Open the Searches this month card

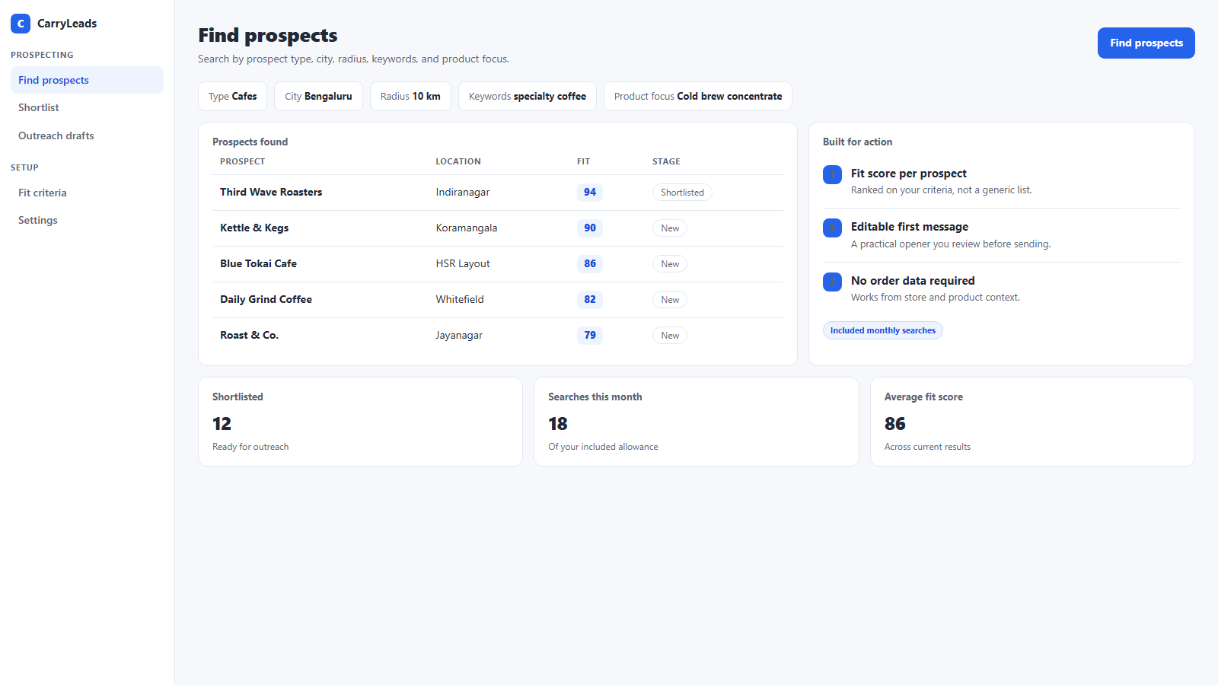click(x=697, y=422)
